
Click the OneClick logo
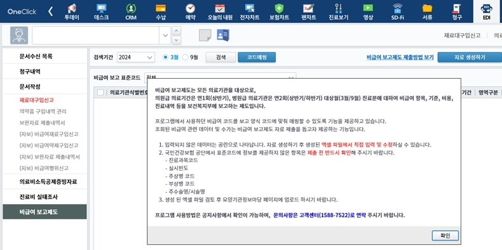pos(22,11)
